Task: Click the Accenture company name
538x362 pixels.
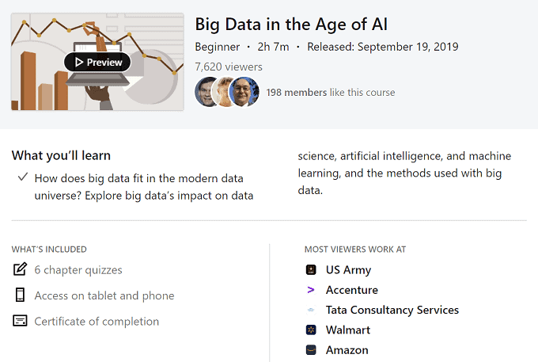Action: point(351,290)
